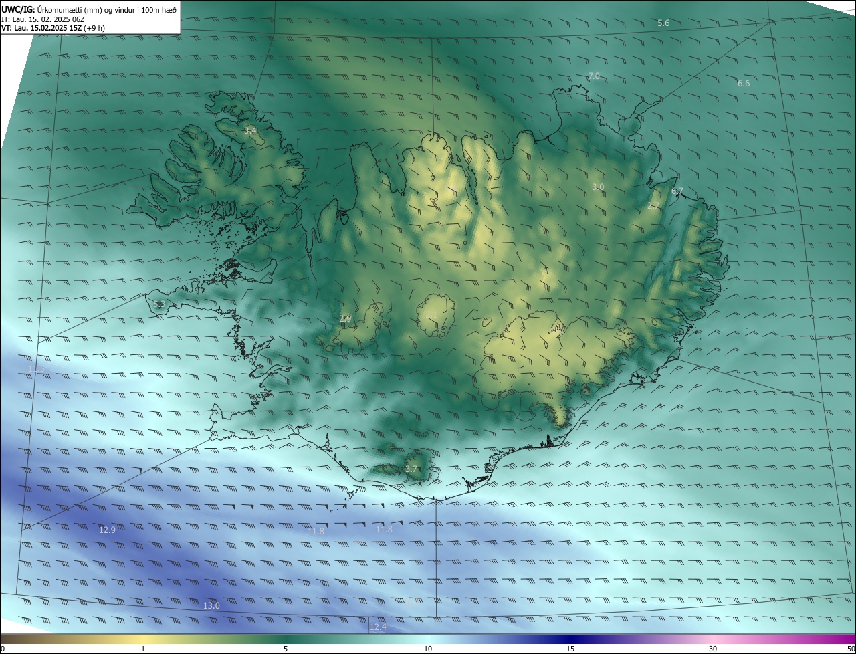Click the map value label 2.9
This screenshot has width=856, height=654.
(x=345, y=319)
